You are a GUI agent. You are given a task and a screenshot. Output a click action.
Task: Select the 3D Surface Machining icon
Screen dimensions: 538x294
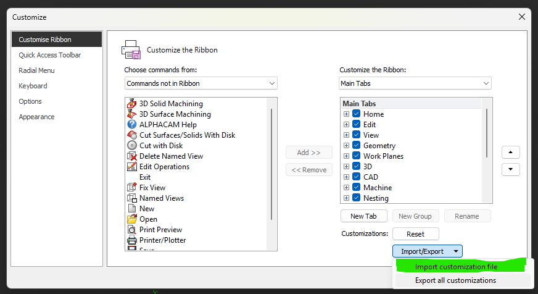[131, 114]
